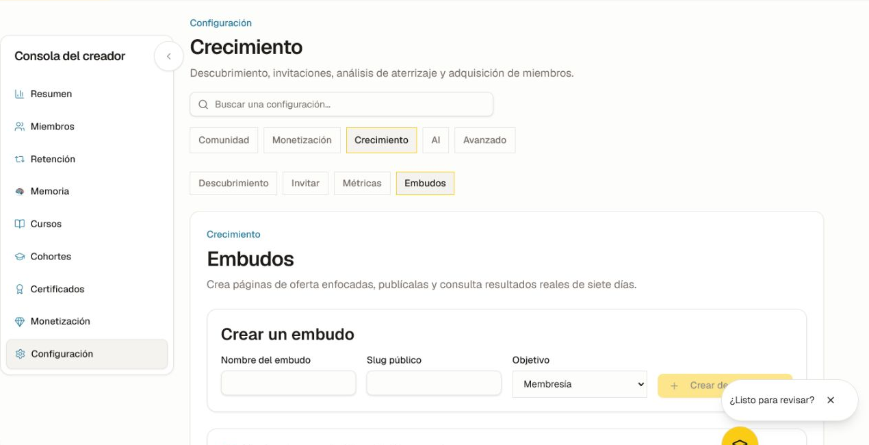The height and width of the screenshot is (445, 869).
Task: Click the Configuración breadcrumb link at top
Action: pyautogui.click(x=221, y=23)
